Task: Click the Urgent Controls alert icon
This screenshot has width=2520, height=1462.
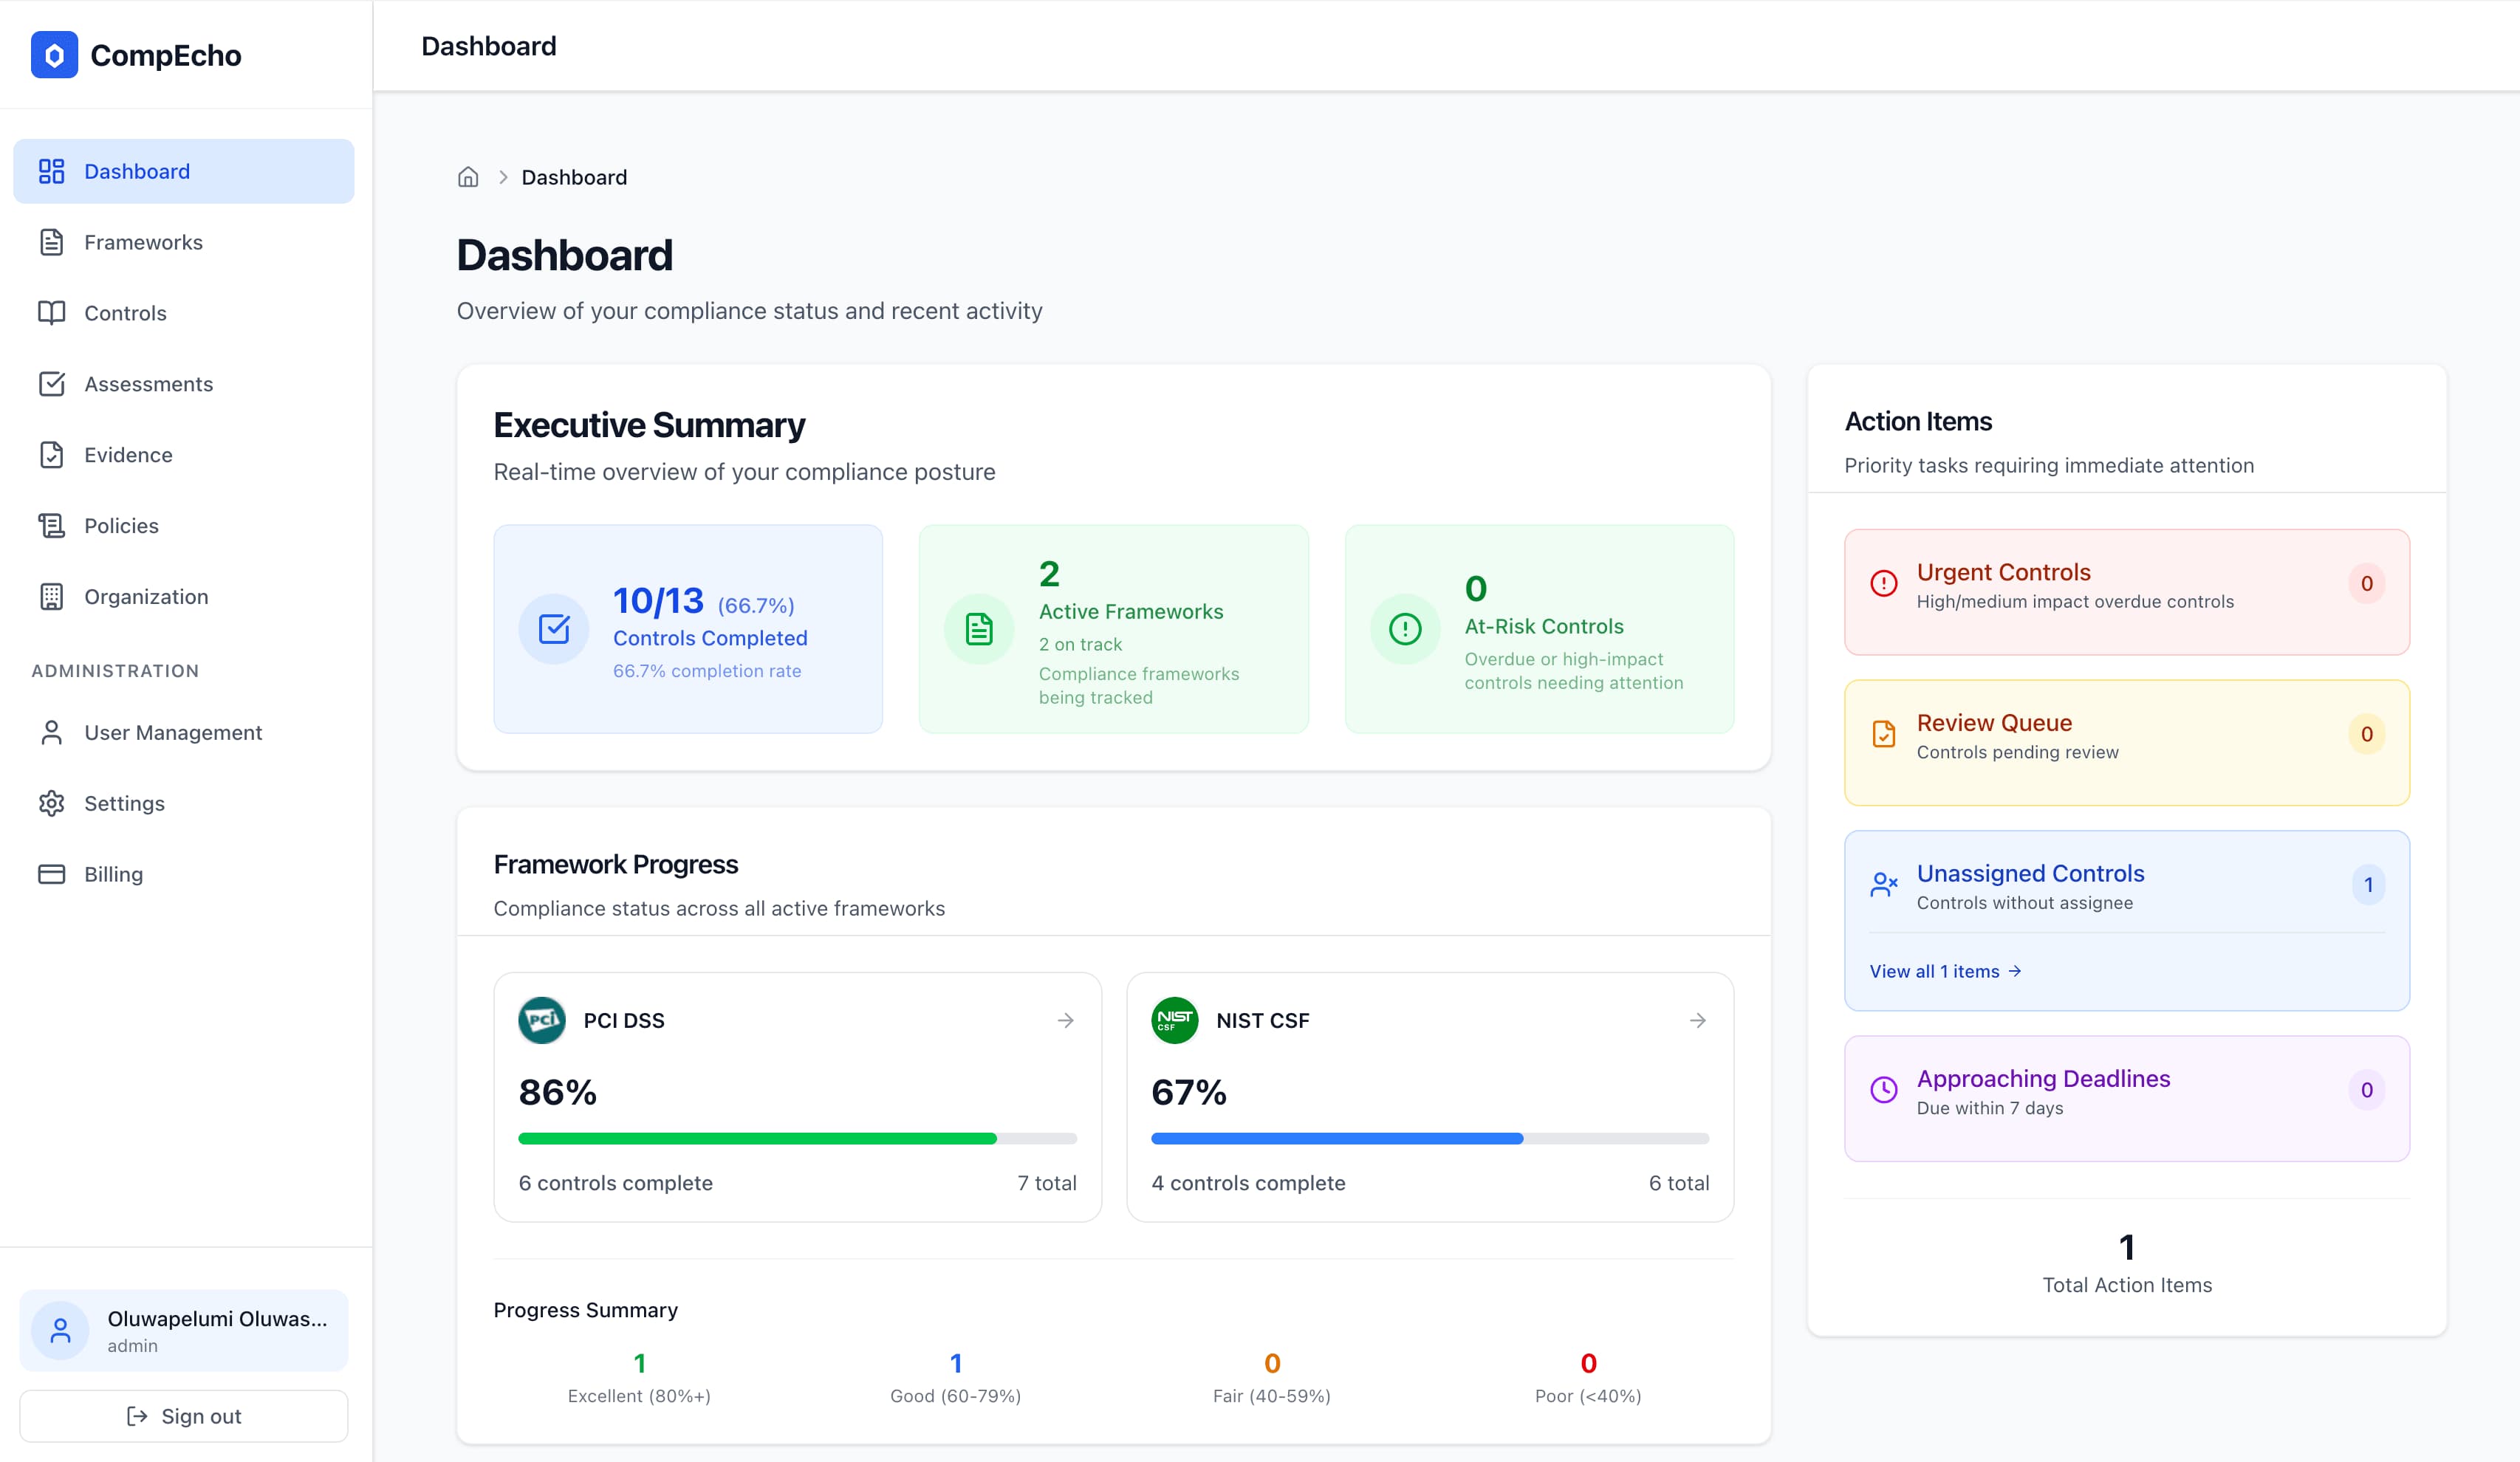Action: (x=1884, y=584)
